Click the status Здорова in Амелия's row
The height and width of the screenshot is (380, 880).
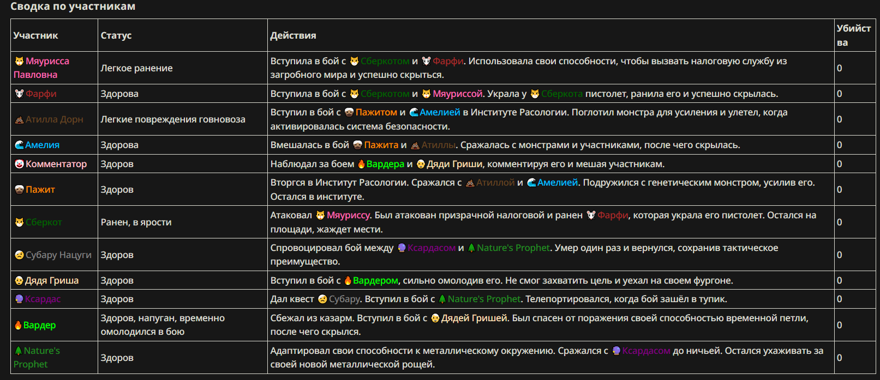119,145
